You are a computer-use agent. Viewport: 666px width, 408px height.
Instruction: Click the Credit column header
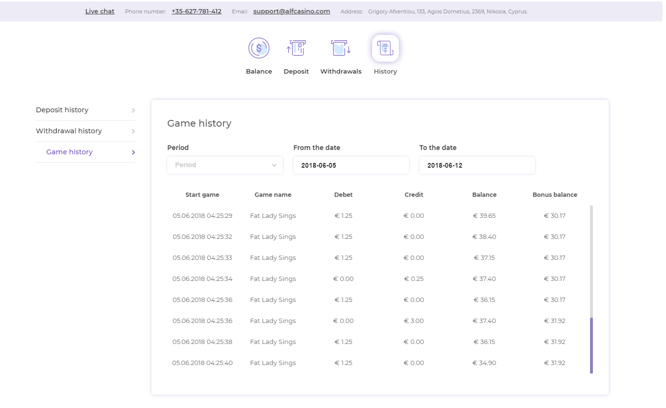click(414, 195)
